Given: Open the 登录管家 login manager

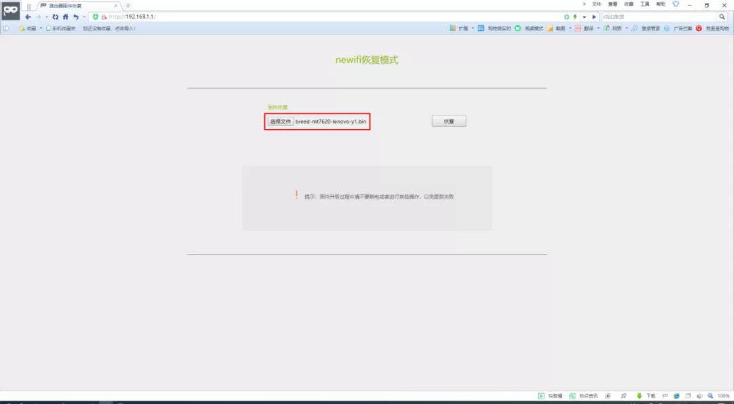Looking at the screenshot, I should click(646, 29).
